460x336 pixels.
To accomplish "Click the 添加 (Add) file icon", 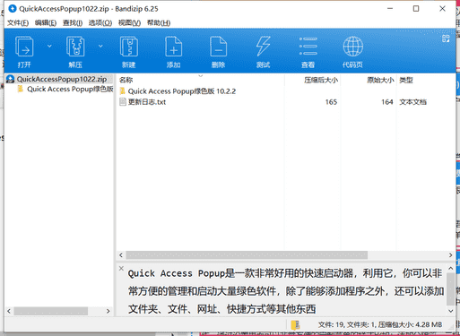I will (x=174, y=47).
